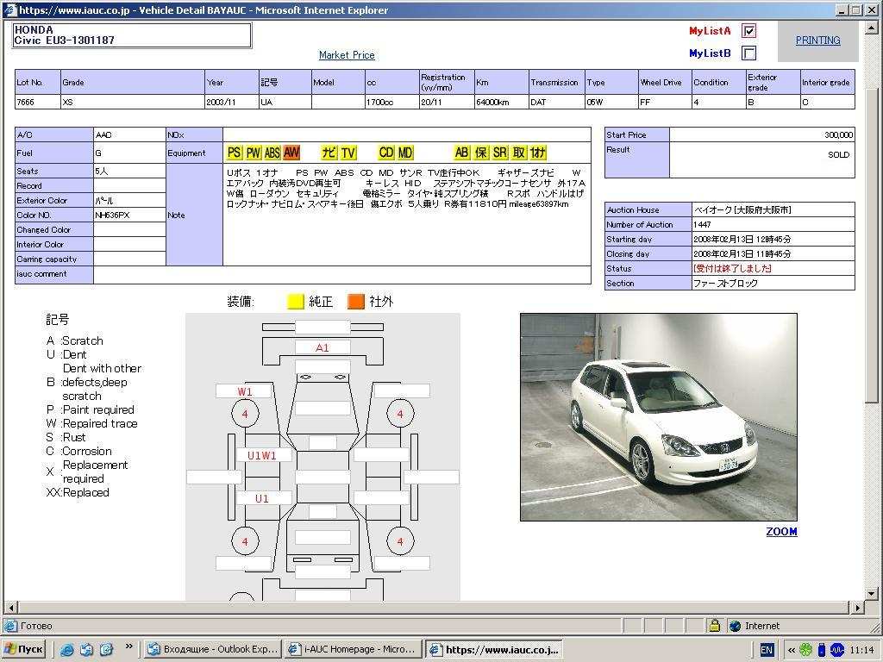Screen dimensions: 883x662
Task: Click the U1 dent marker on diagram
Action: [262, 498]
